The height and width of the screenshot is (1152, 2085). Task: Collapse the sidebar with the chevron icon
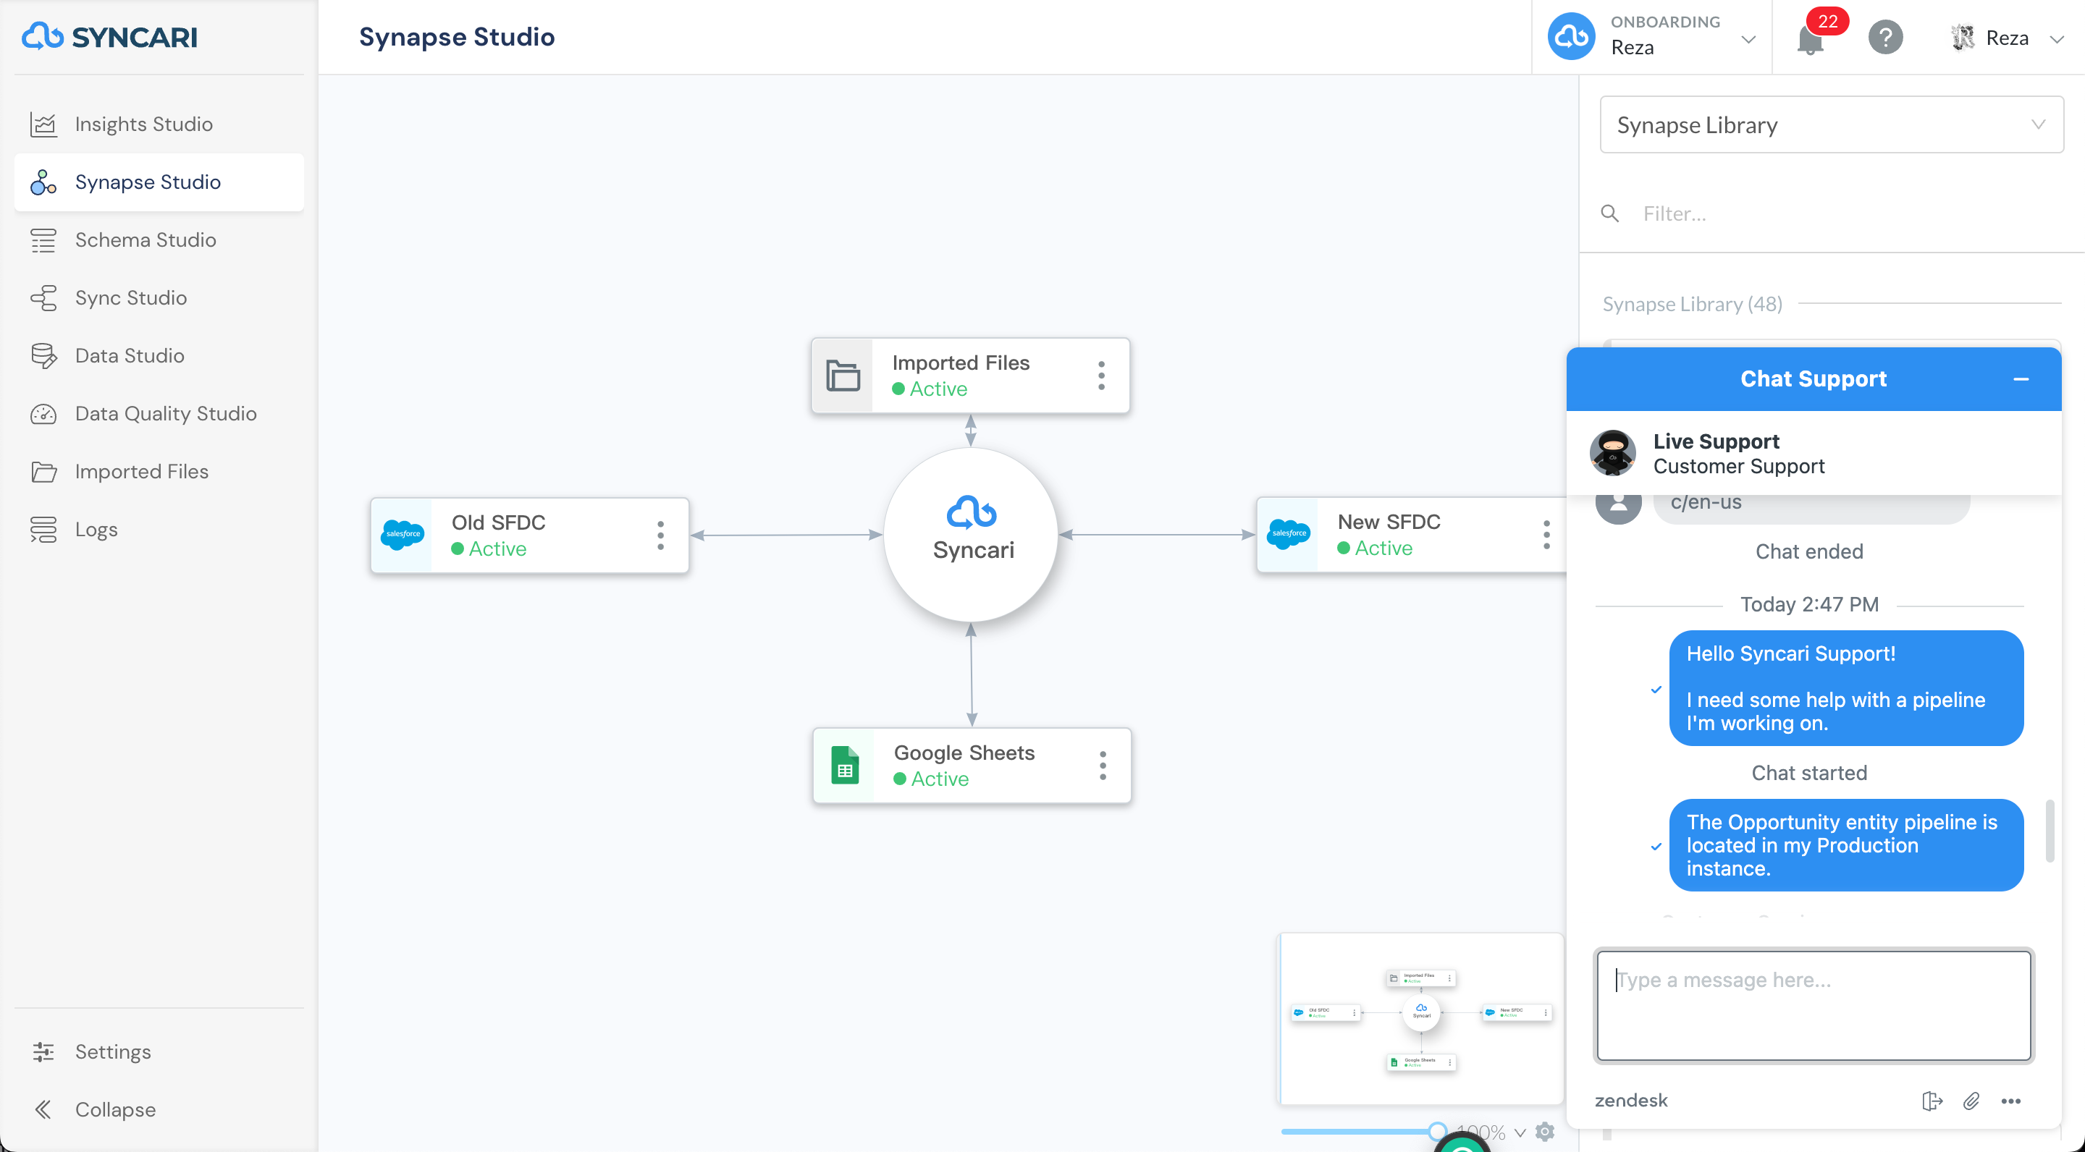[x=43, y=1109]
